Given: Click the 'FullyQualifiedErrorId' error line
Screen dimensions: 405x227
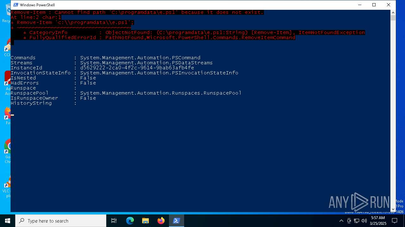Looking at the screenshot, I should point(159,38).
